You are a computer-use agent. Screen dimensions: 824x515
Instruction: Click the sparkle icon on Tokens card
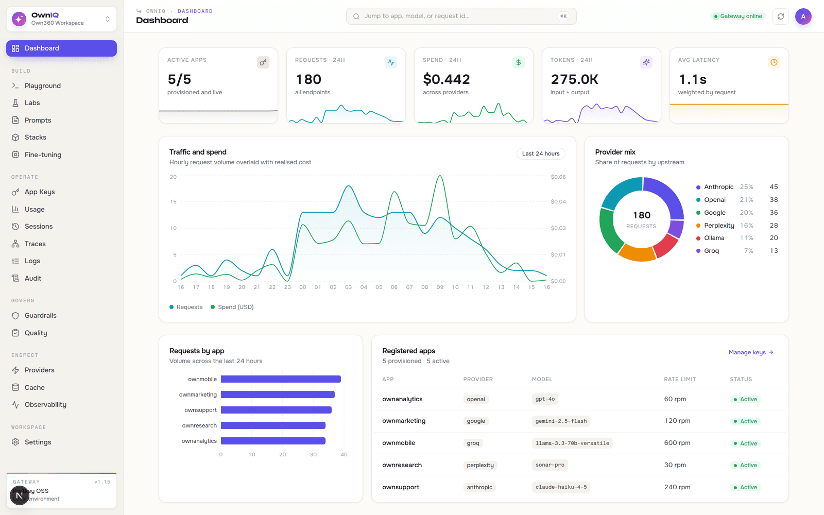(646, 62)
